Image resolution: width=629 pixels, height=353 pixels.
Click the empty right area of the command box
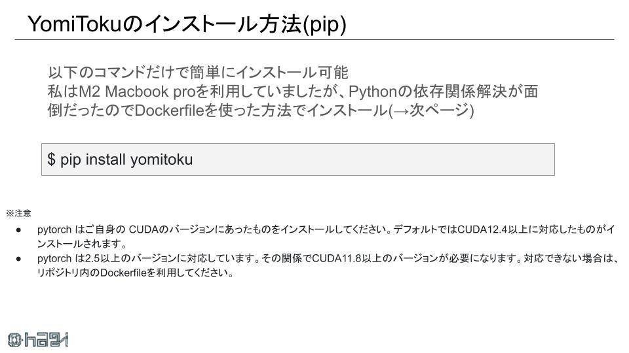coord(373,160)
